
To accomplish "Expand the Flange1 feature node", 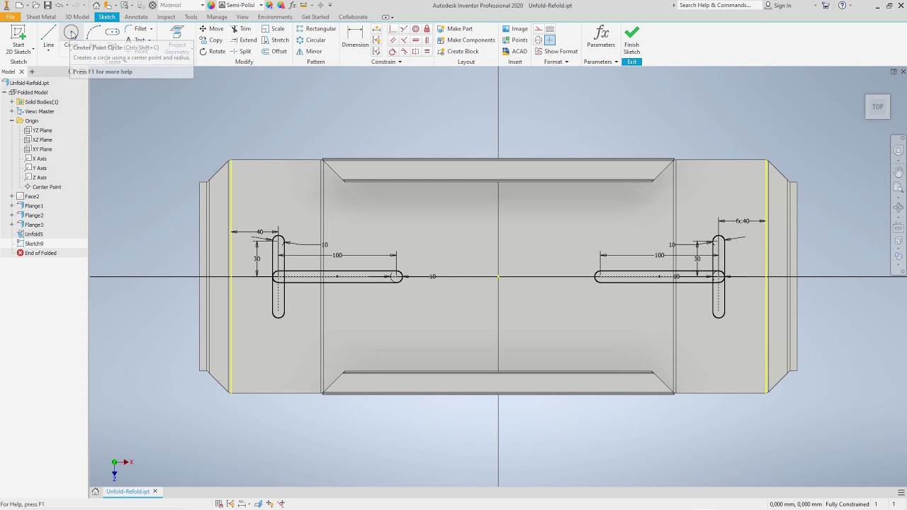I will [x=11, y=205].
